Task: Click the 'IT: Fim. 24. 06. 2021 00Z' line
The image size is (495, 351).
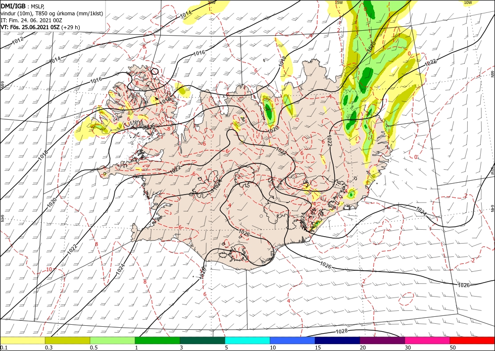Action: tap(31, 20)
